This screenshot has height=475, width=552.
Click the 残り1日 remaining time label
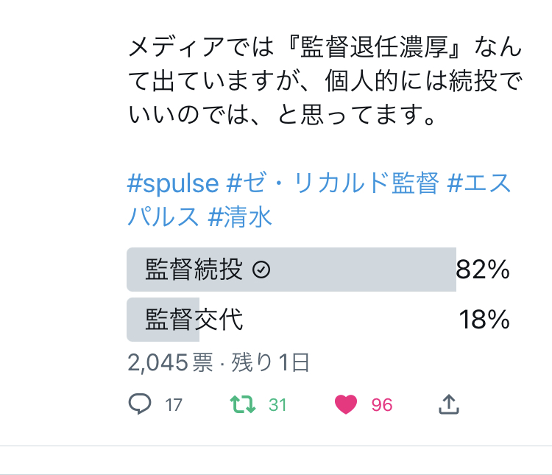click(x=271, y=362)
